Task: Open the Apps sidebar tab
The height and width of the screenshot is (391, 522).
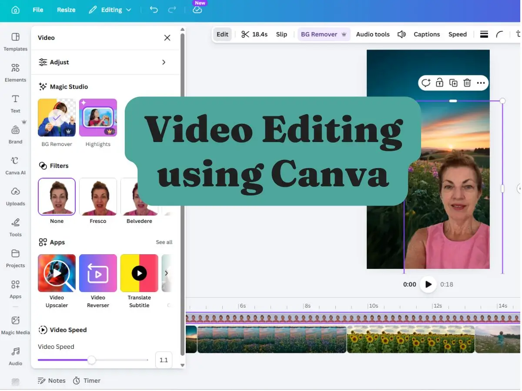Action: pyautogui.click(x=16, y=289)
